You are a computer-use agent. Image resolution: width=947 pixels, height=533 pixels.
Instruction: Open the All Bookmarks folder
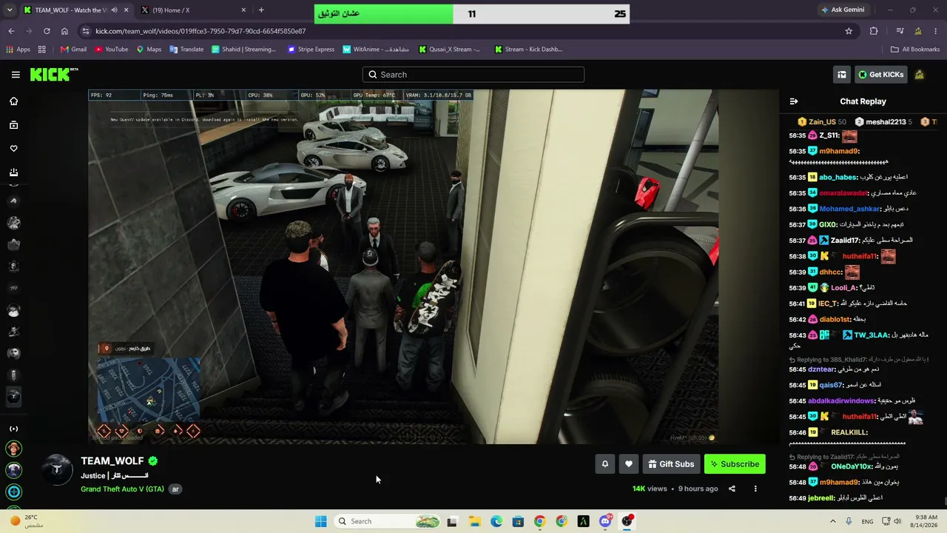pos(914,50)
